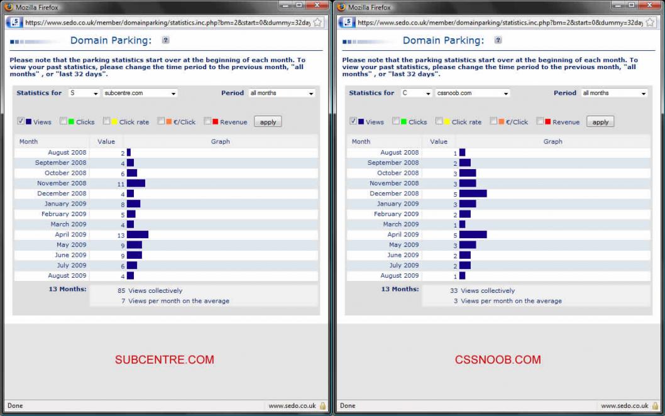Click the apply button in the subcentre.com window

[x=268, y=122]
